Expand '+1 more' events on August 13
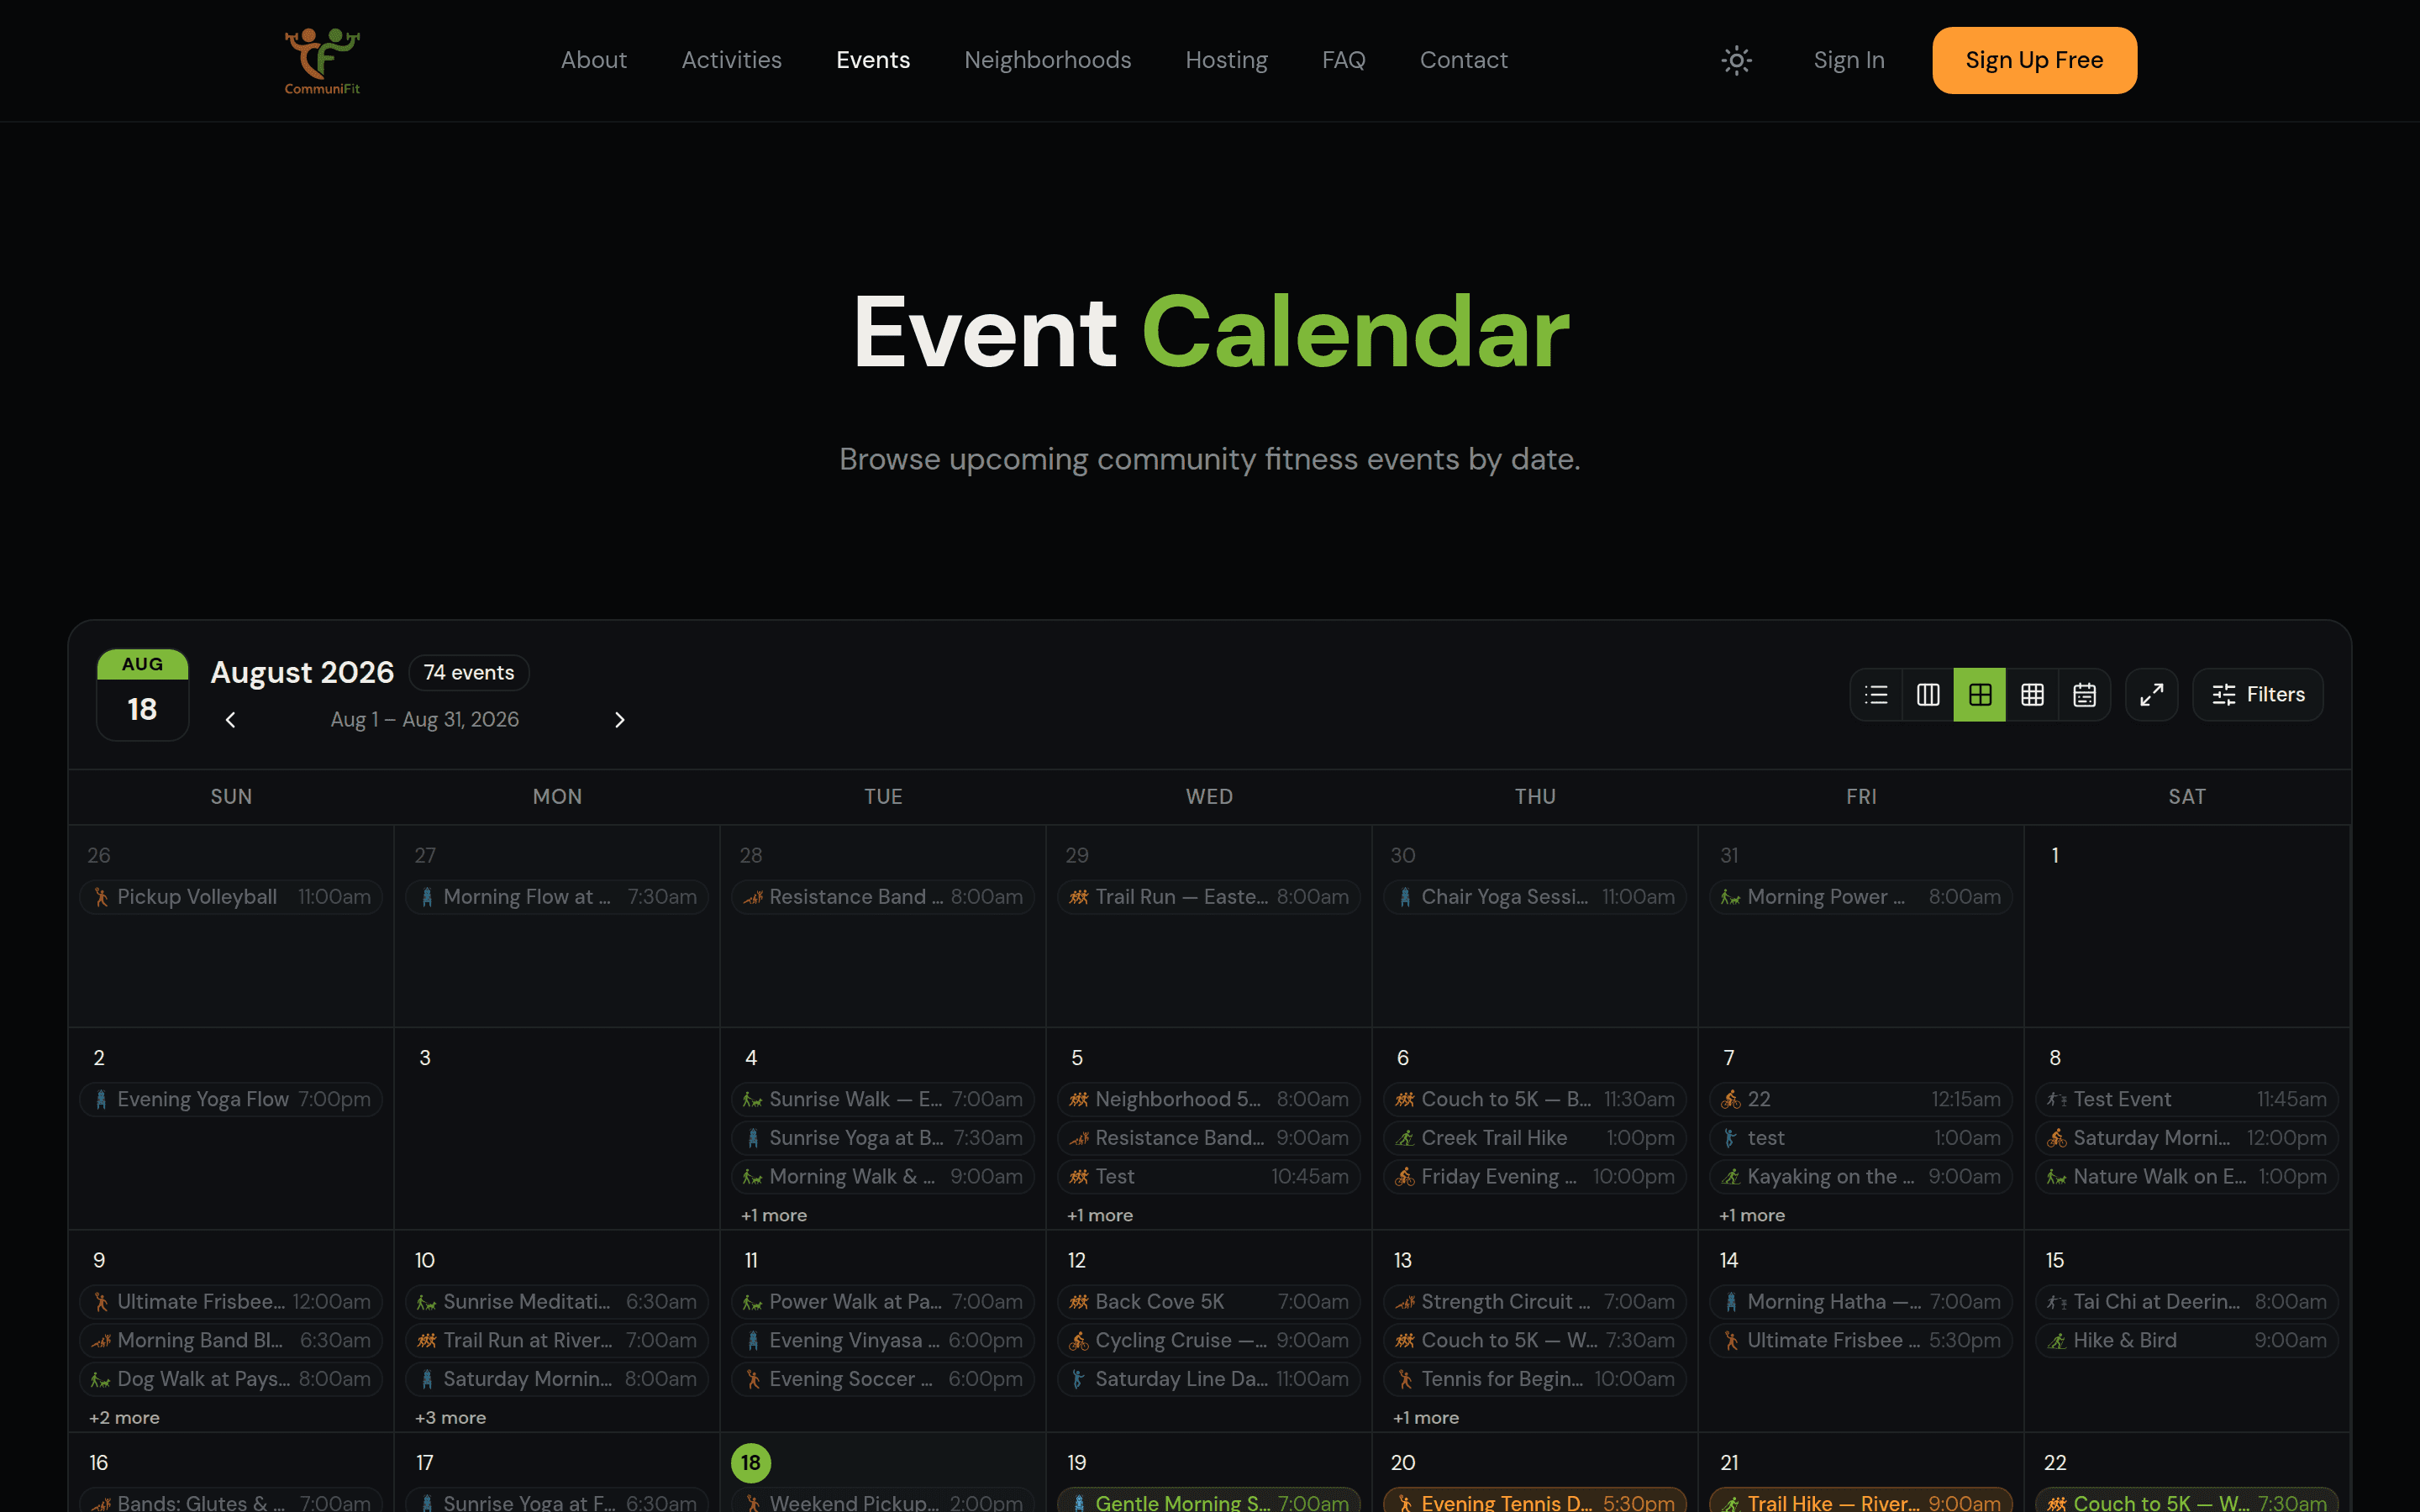 point(1426,1418)
